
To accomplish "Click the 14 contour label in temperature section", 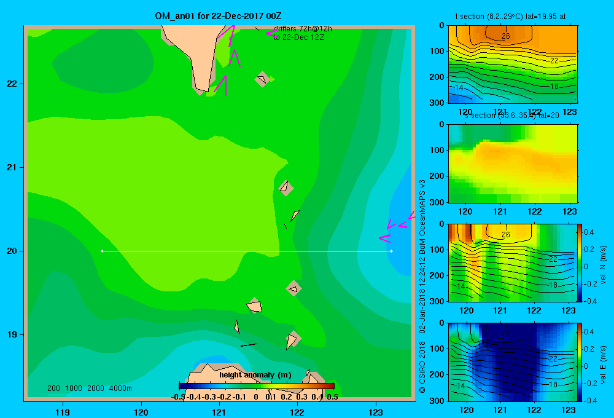I will [459, 88].
